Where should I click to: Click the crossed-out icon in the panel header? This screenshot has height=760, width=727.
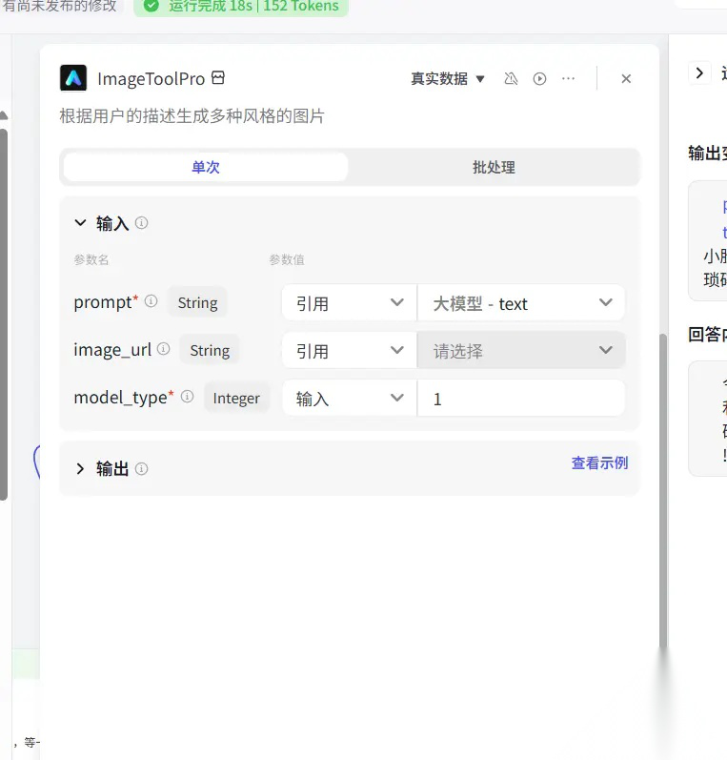(x=511, y=78)
